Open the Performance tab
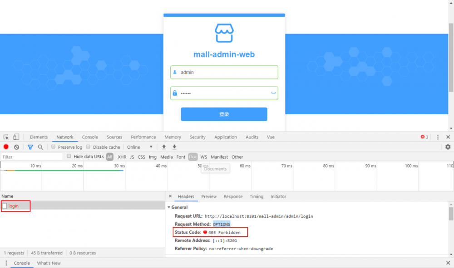The height and width of the screenshot is (268, 454). coord(143,137)
